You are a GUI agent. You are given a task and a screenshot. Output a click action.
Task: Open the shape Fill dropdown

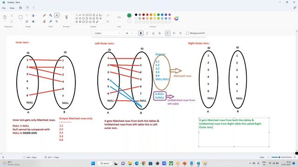pos(108,22)
